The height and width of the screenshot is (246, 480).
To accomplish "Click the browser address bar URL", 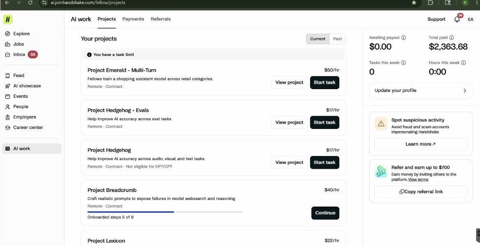I will (x=88, y=2).
